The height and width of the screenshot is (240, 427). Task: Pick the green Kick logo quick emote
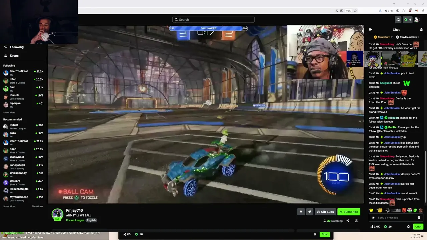click(415, 210)
